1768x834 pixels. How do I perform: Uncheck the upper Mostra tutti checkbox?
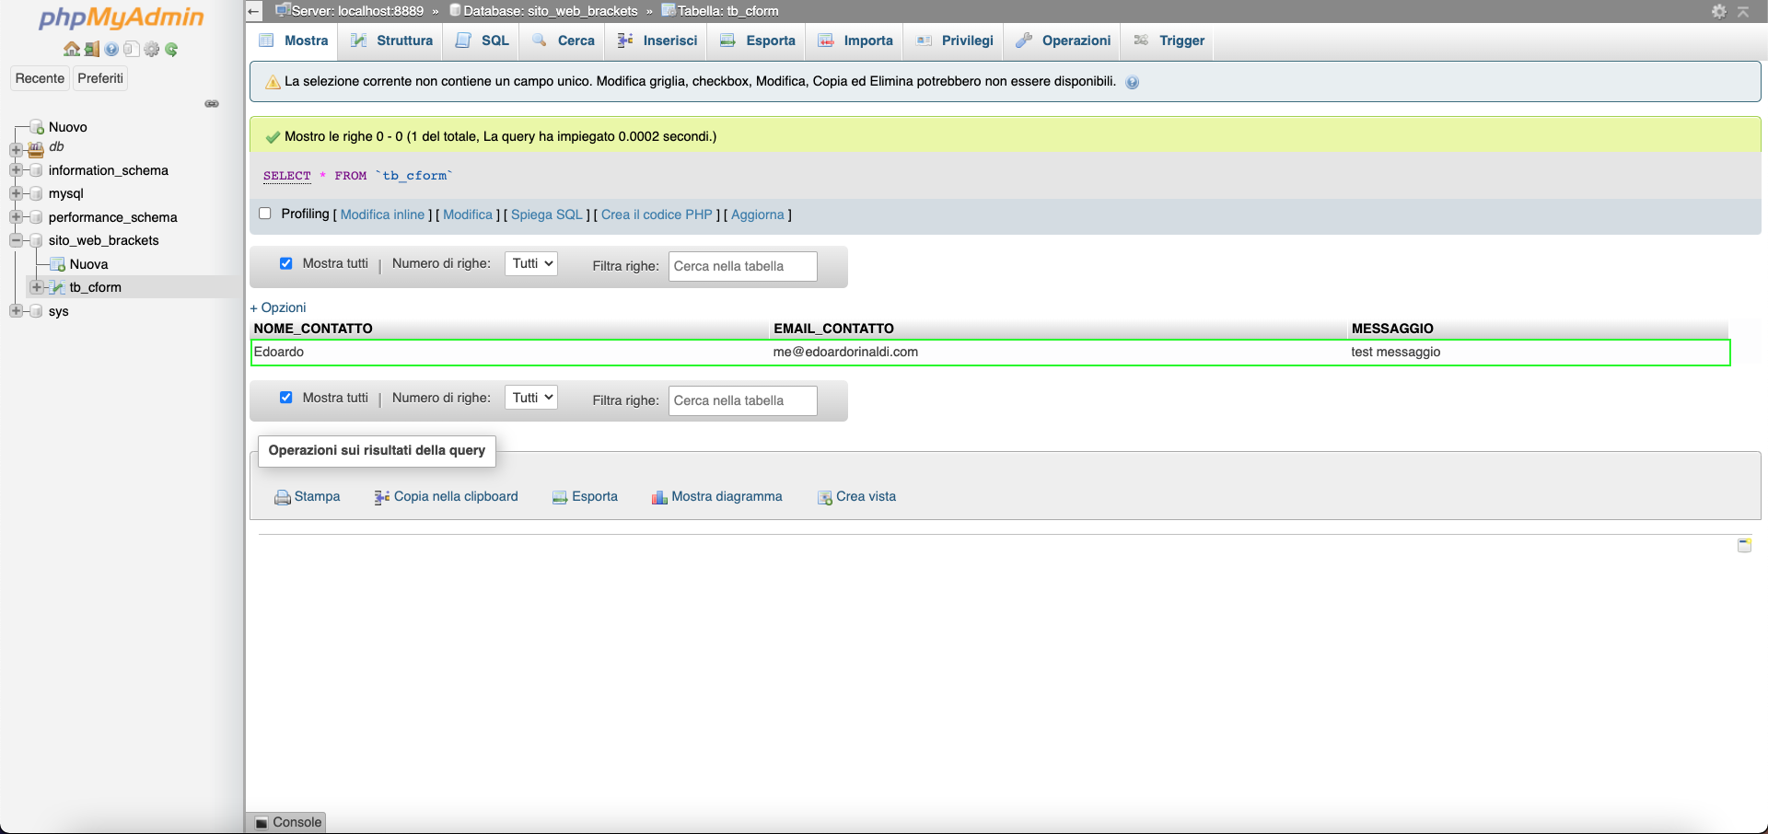285,263
